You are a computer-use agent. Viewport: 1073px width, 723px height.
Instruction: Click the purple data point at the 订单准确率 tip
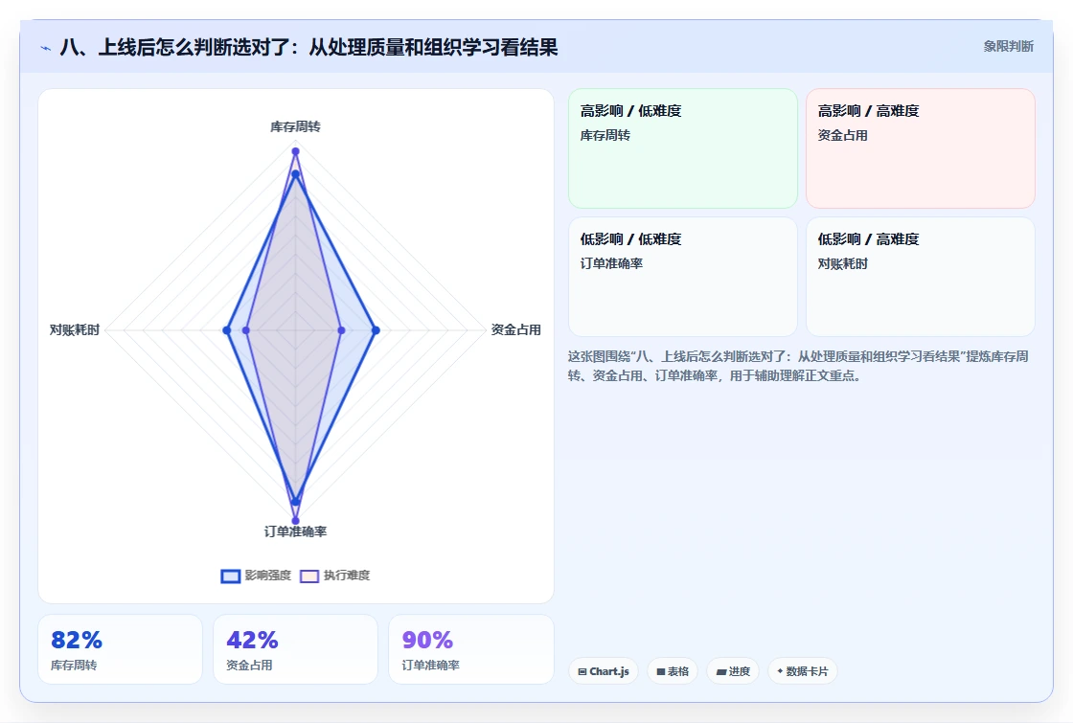pyautogui.click(x=296, y=521)
